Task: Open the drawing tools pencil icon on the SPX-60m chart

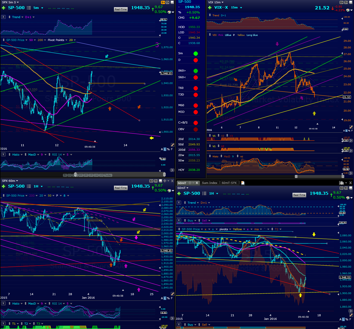Action: (172, 294)
